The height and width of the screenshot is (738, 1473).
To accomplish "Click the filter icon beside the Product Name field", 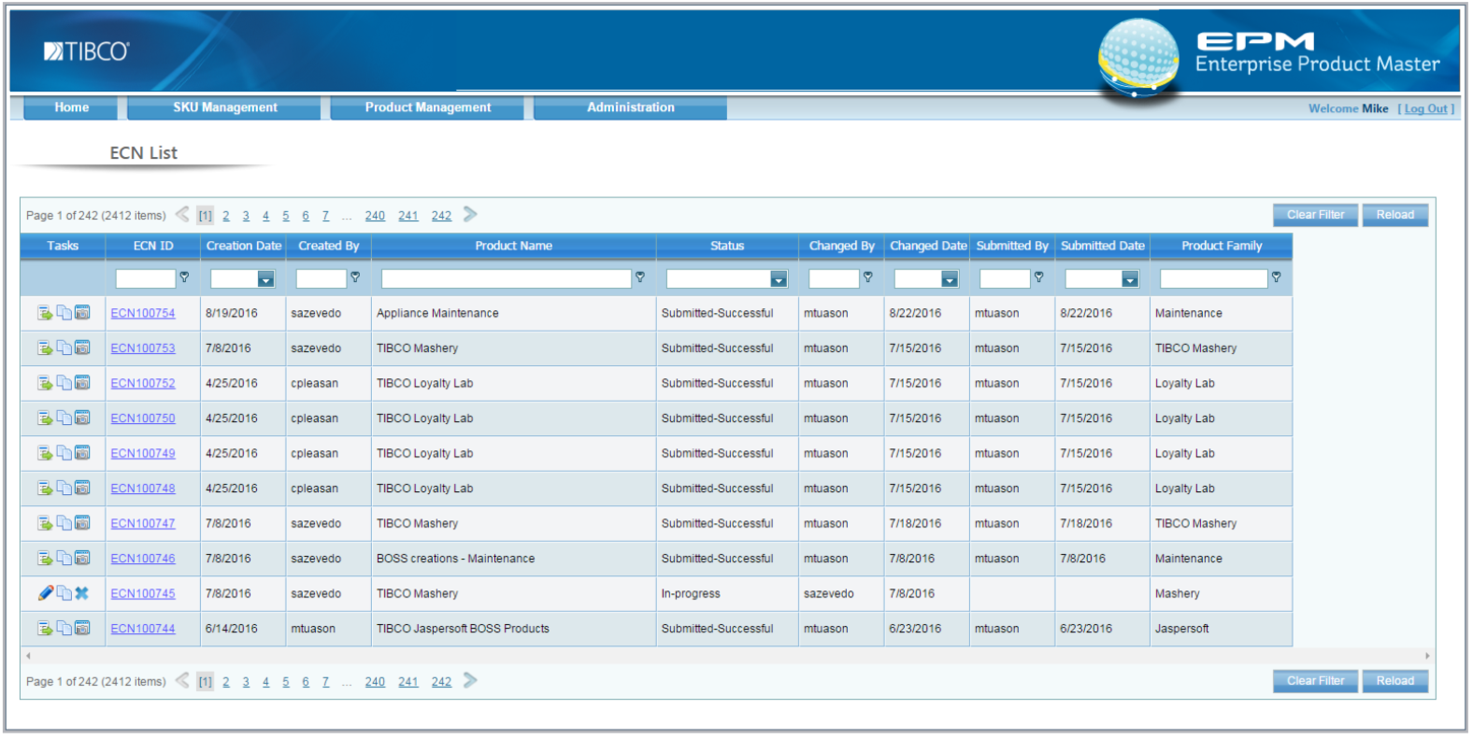I will [640, 277].
